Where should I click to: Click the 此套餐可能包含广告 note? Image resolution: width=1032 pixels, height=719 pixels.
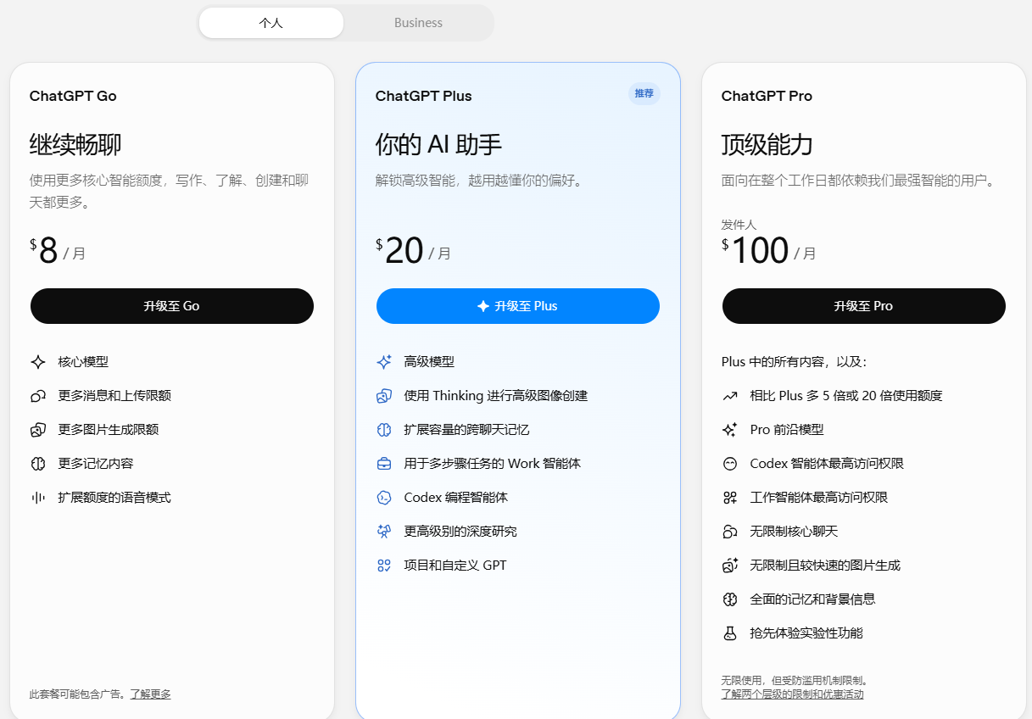click(79, 694)
